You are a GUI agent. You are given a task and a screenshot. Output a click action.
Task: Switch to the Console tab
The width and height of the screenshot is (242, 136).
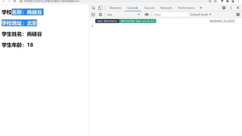(x=133, y=8)
